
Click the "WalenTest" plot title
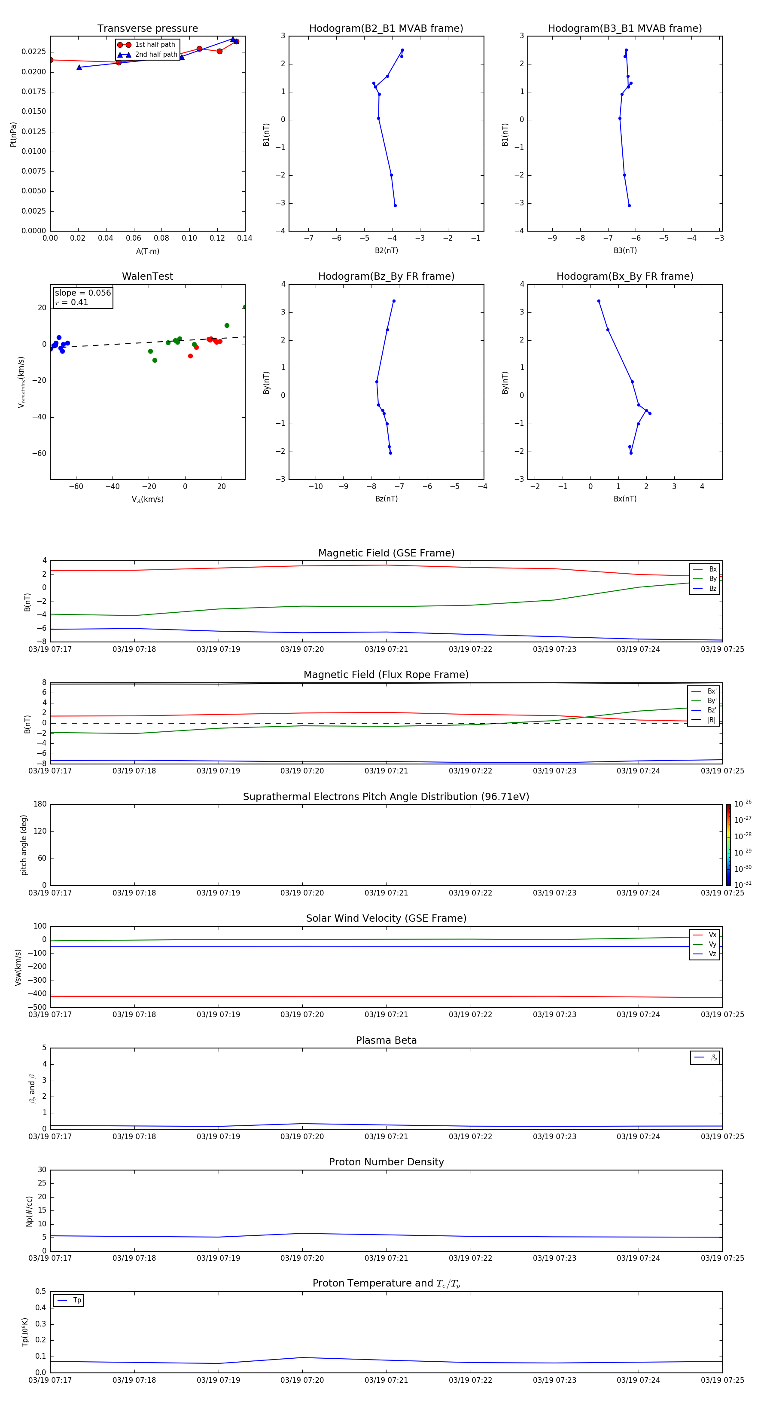(147, 276)
